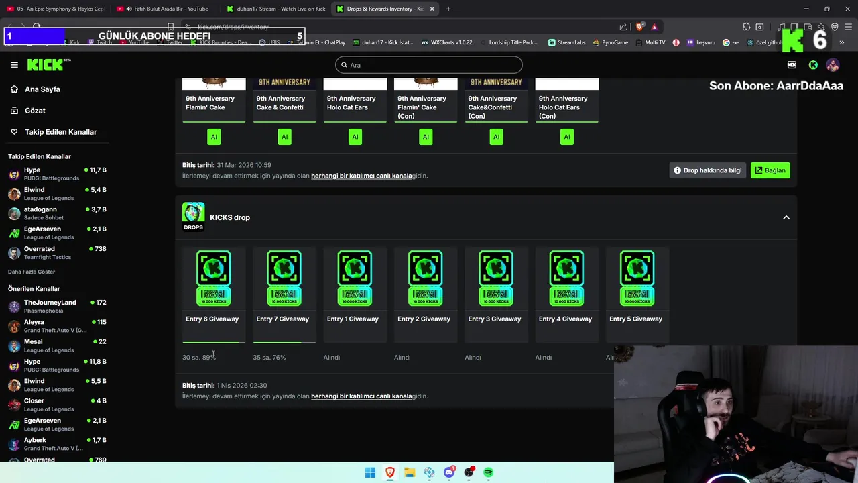Open the Windows Start menu
Image resolution: width=858 pixels, height=483 pixels.
[x=370, y=472]
